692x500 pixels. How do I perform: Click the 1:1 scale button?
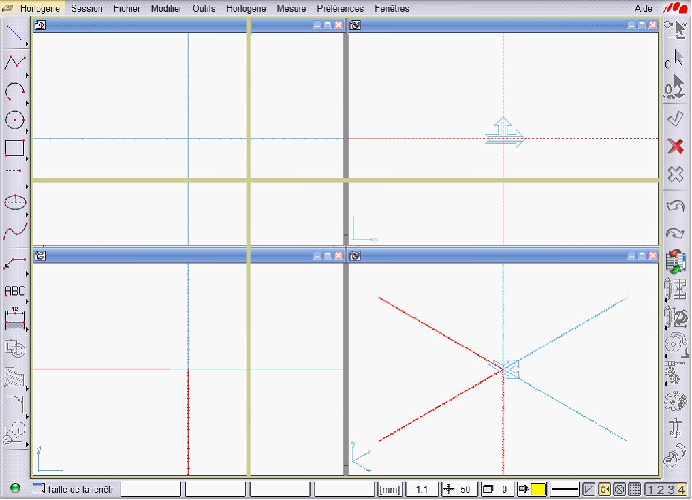coord(422,489)
